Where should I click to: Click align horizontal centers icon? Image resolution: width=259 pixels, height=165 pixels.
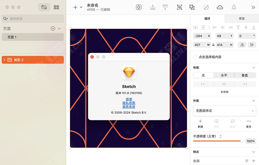223,27
